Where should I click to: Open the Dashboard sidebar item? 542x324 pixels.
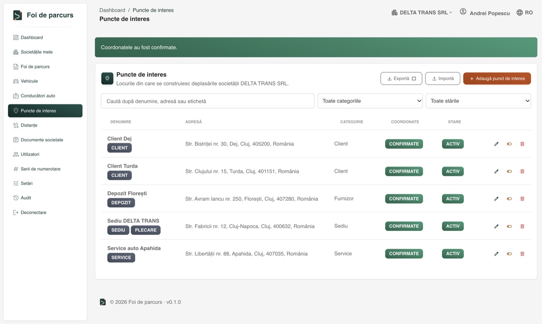point(45,38)
